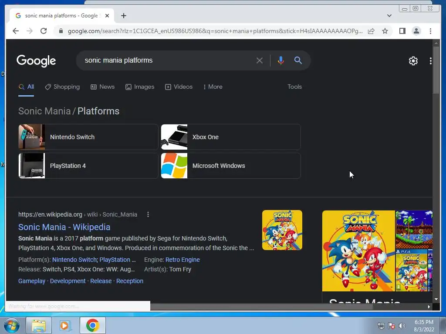Jump to Development section link

pos(68,281)
